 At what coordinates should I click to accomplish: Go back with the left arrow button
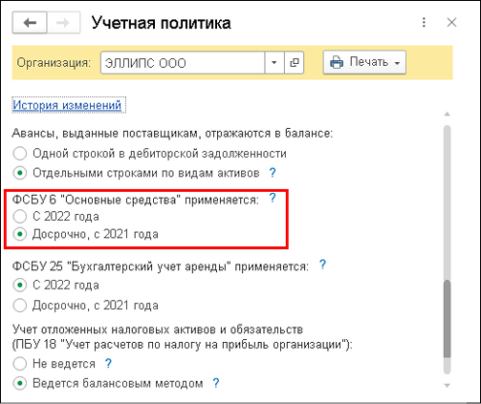tap(30, 23)
